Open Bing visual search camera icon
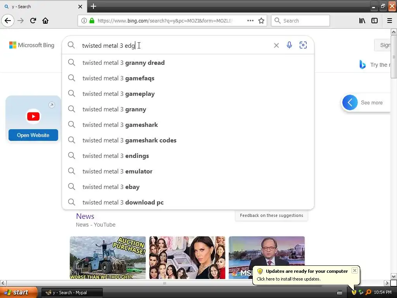Screen dimensions: 397x298 303,45
